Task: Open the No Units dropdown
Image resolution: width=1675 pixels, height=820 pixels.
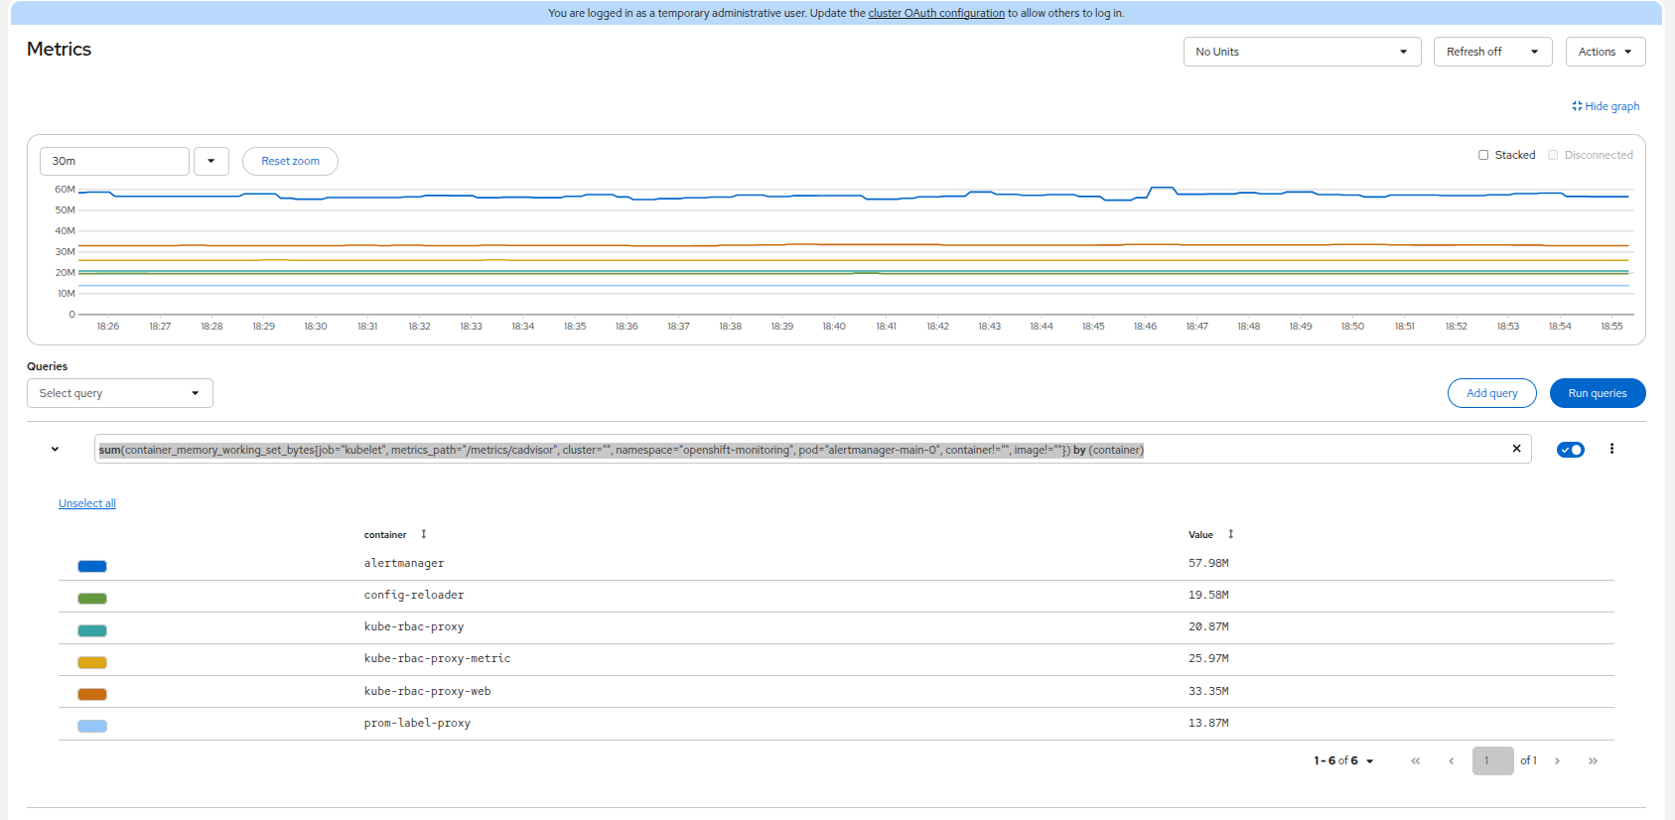Action: point(1302,52)
